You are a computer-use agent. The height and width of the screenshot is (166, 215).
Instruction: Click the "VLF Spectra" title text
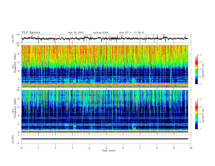[31, 33]
